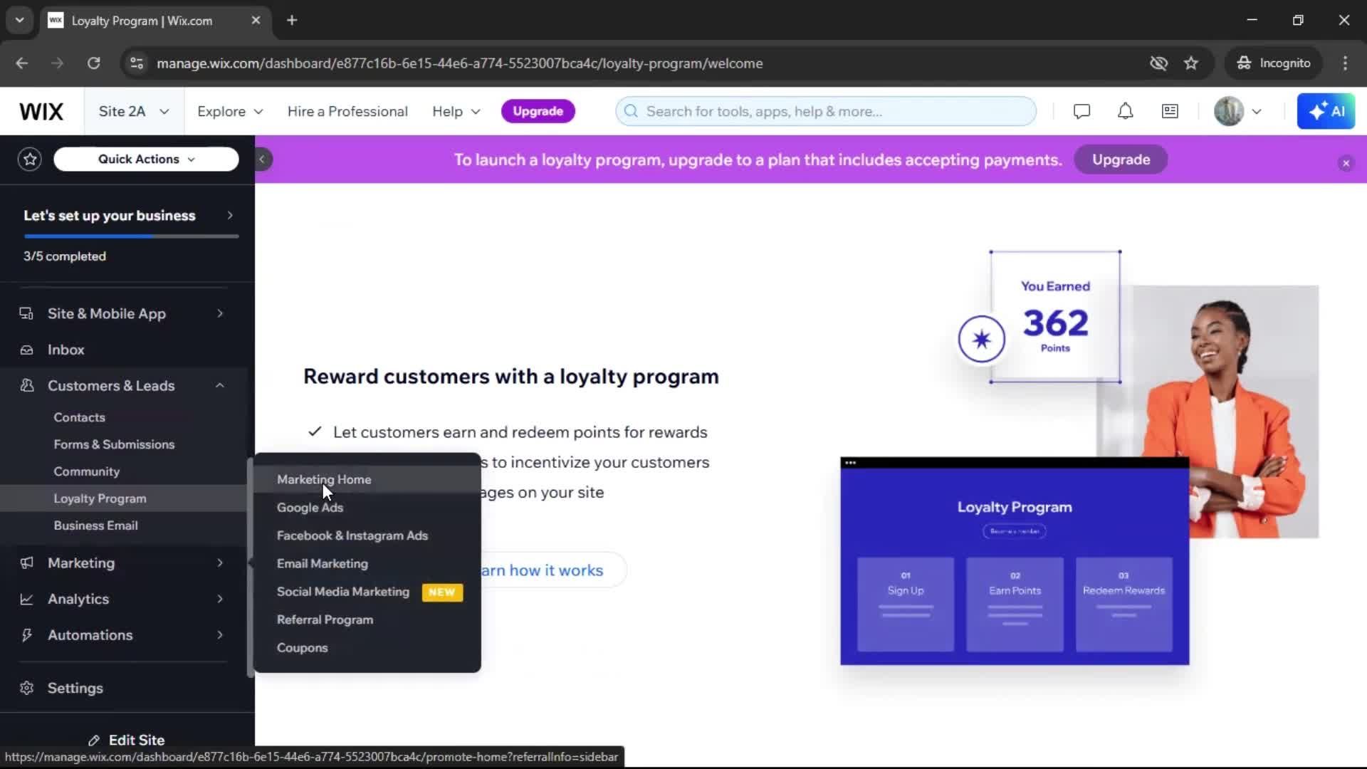Reload the page
Image resolution: width=1367 pixels, height=769 pixels.
point(93,63)
